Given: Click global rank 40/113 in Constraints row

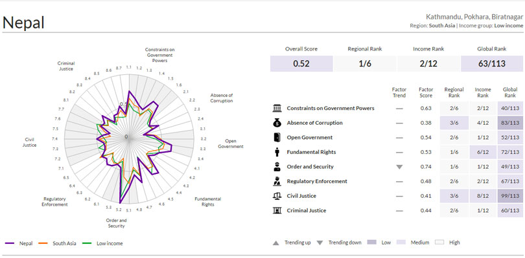Looking at the screenshot, I should [x=510, y=108].
